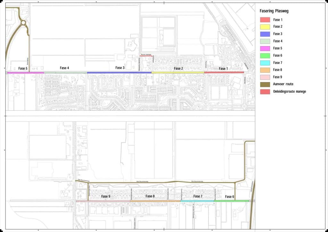This screenshot has width=328, height=232.
Task: Click the 'Fase 2' label on the map
Action: 178,68
